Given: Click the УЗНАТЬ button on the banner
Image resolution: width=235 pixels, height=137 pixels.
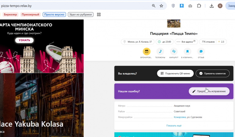Looking at the screenshot, I should click(x=24, y=40).
